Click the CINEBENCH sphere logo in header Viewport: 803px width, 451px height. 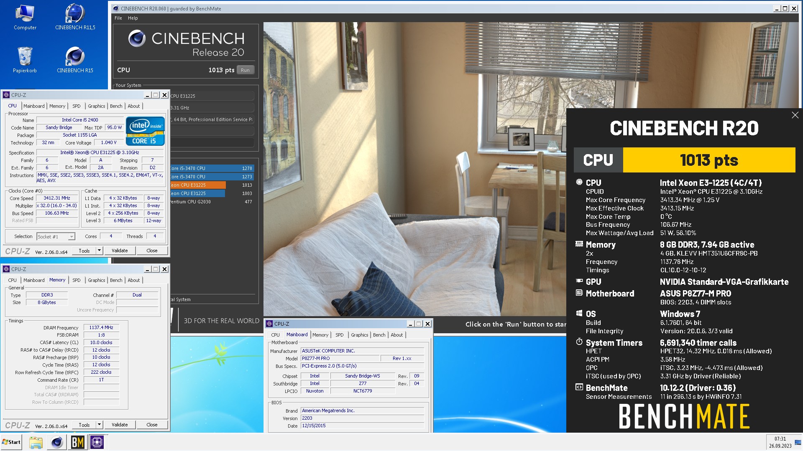[x=137, y=38]
